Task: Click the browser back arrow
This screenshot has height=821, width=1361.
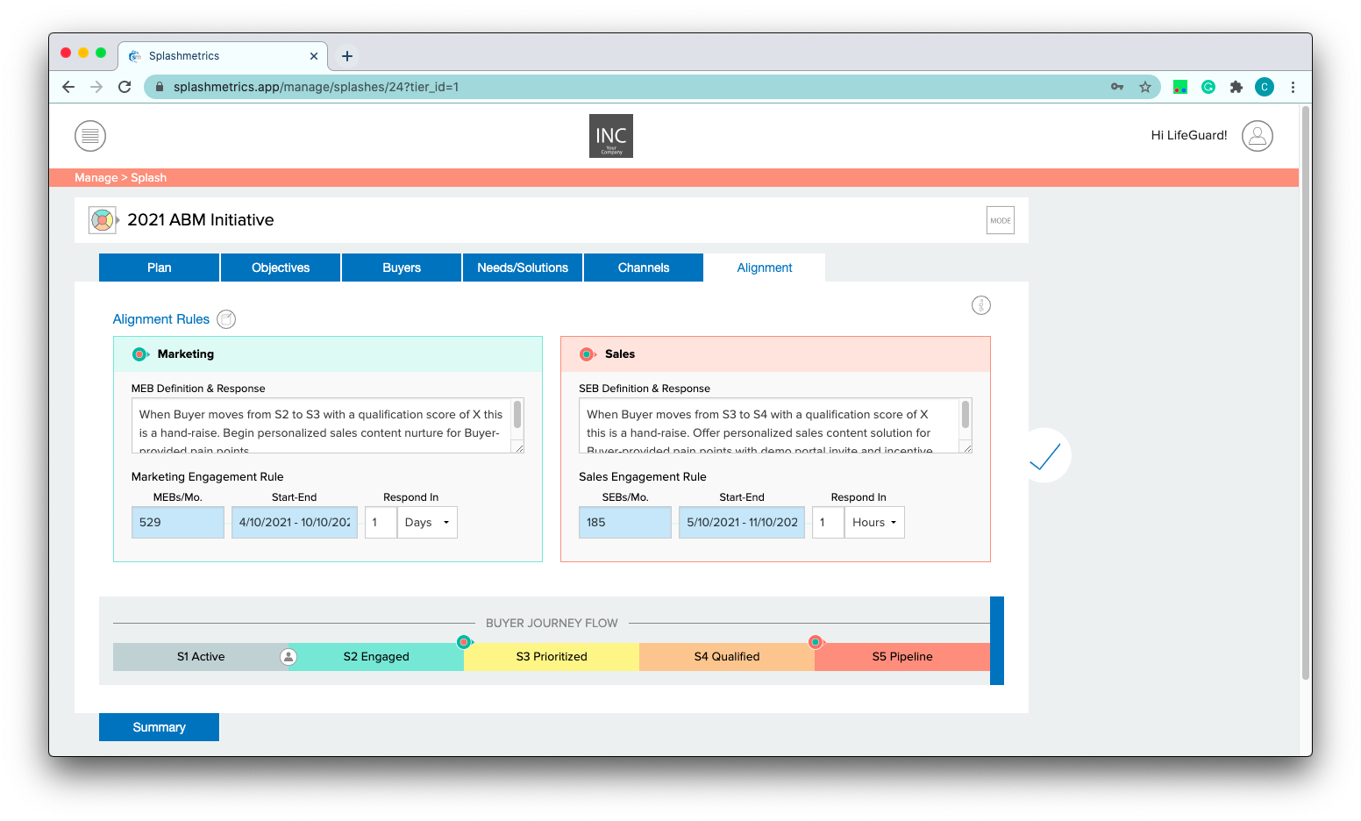Action: point(68,87)
